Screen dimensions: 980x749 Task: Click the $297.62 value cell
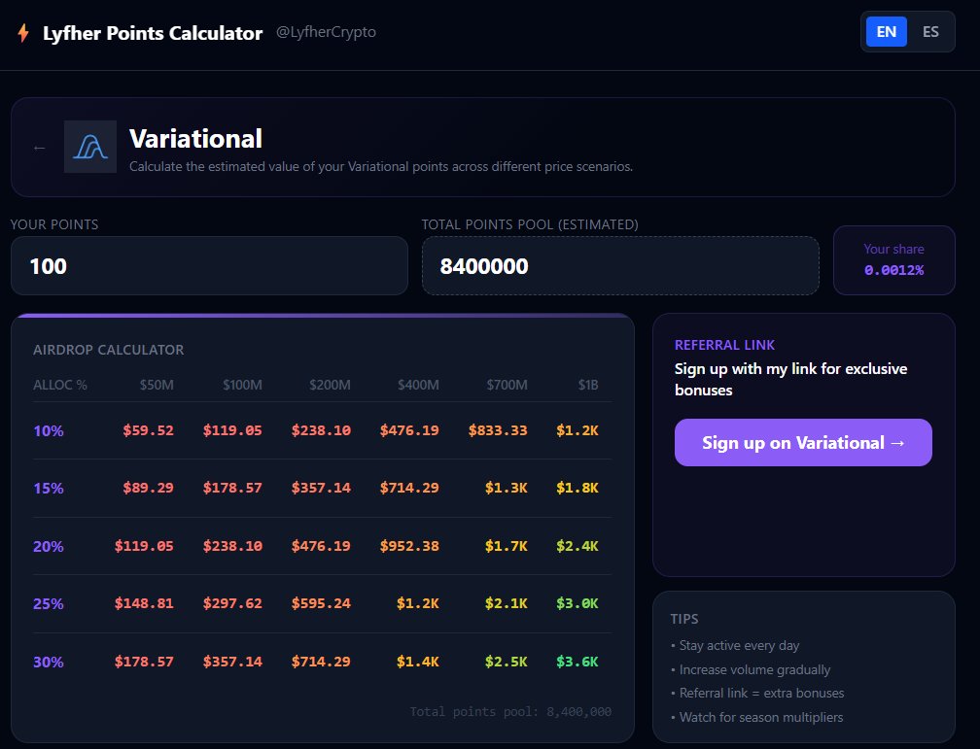pyautogui.click(x=232, y=603)
